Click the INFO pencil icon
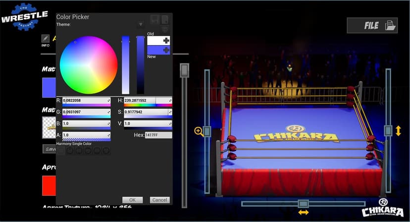Screen dimensions: 410x222 [x=45, y=39]
